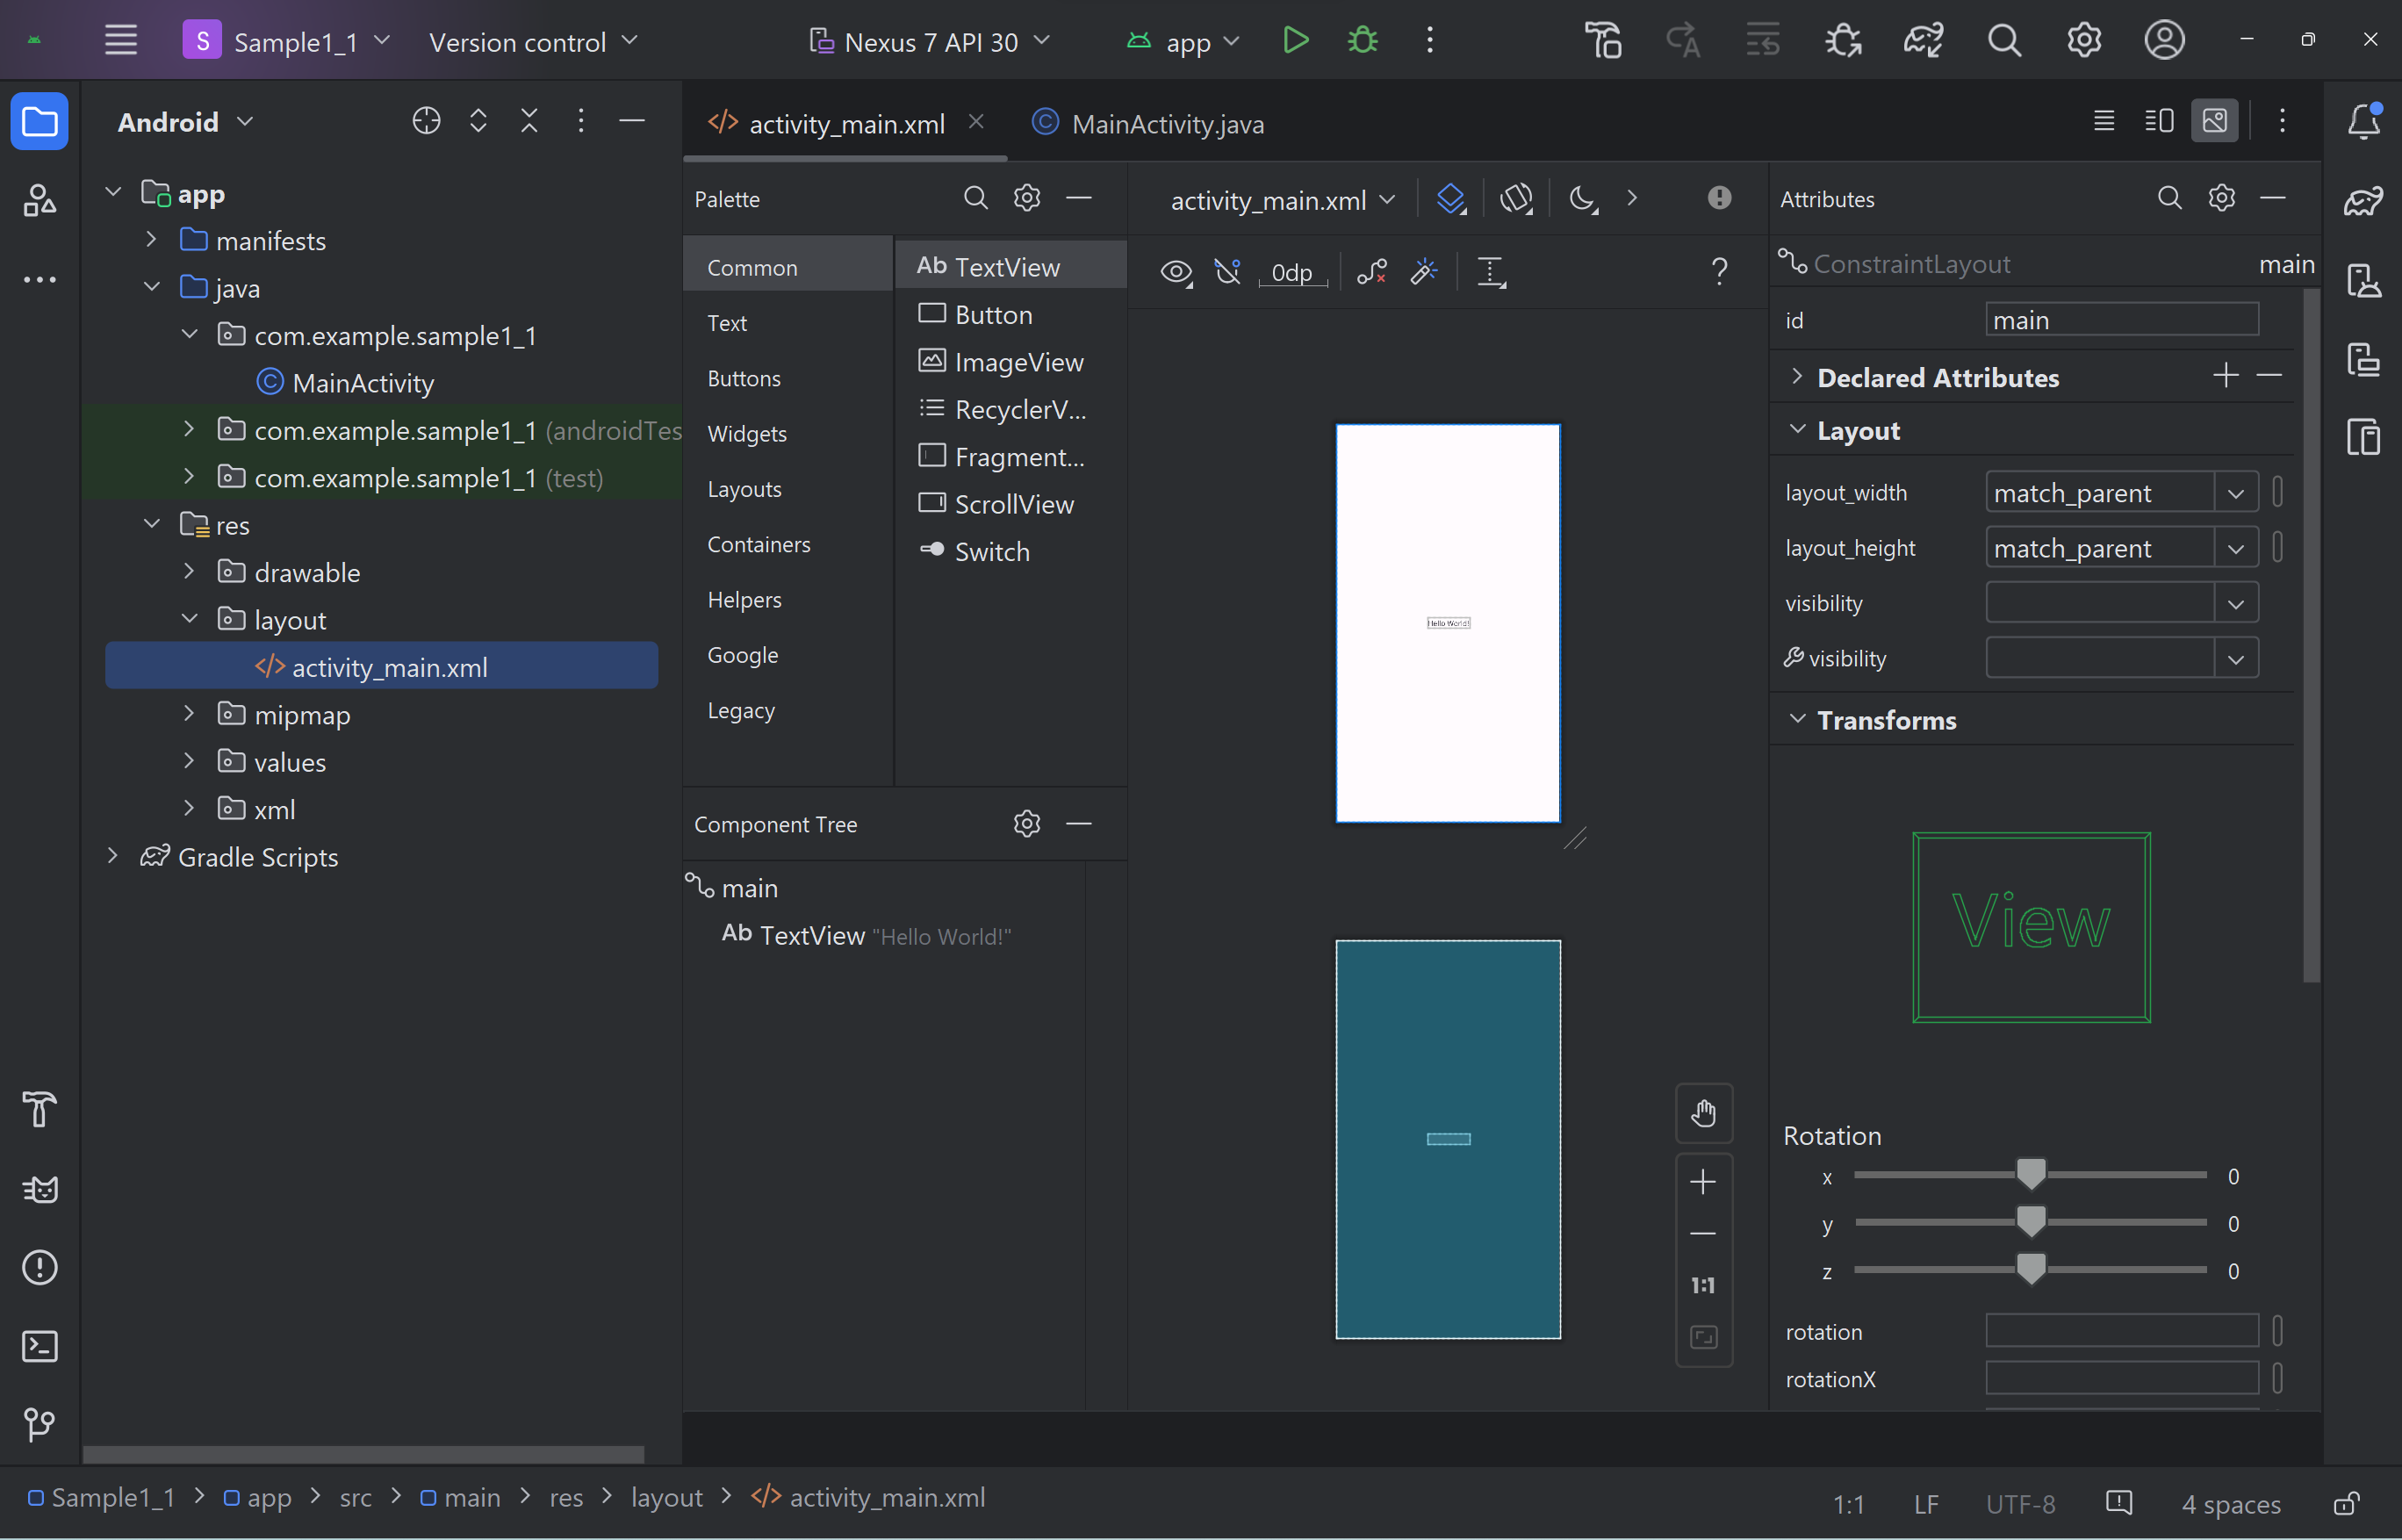Switch editor to Split view mode
Viewport: 2402px width, 1540px height.
(x=2159, y=121)
